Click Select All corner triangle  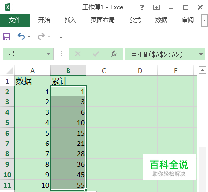point(10,71)
